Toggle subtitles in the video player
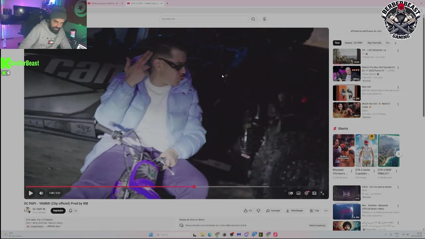 pyautogui.click(x=298, y=193)
